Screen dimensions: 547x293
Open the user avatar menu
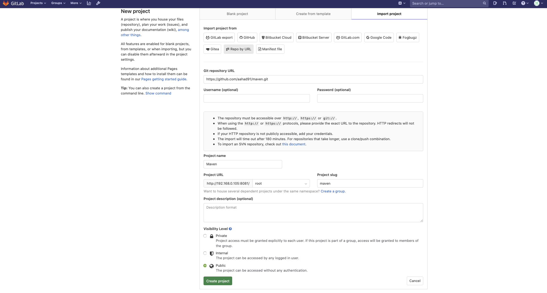[x=538, y=3]
